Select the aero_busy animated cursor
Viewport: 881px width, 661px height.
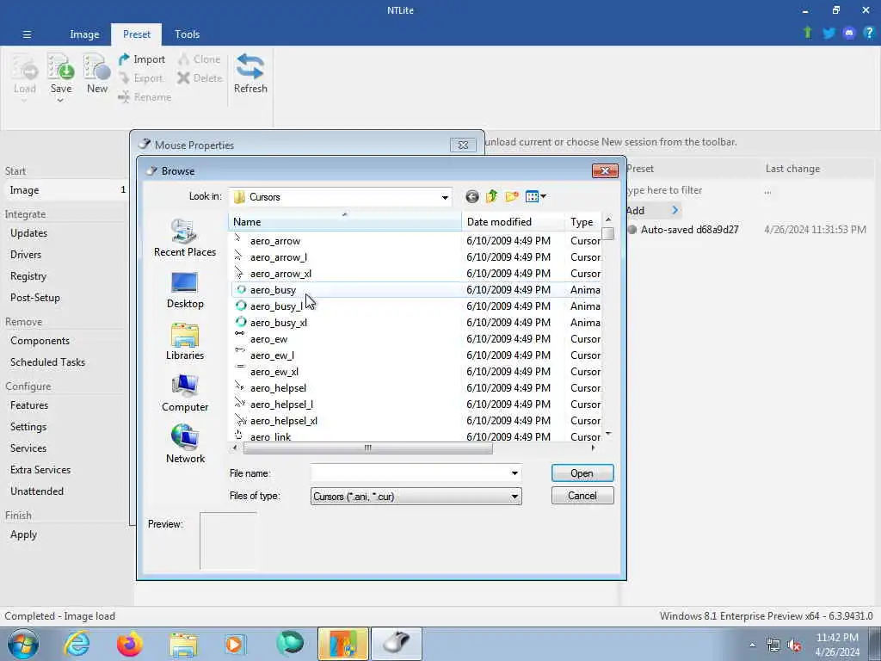(273, 290)
